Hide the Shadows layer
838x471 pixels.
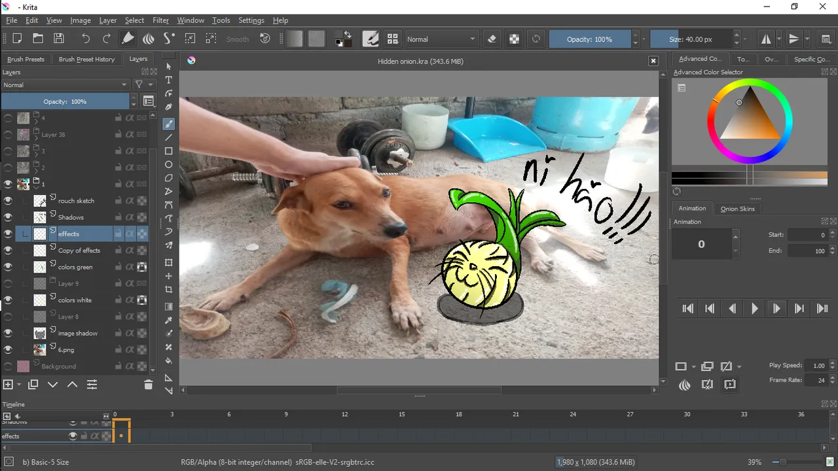click(8, 217)
